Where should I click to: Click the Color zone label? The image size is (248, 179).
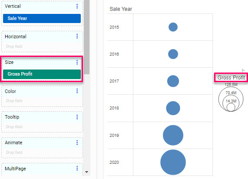(x=10, y=91)
